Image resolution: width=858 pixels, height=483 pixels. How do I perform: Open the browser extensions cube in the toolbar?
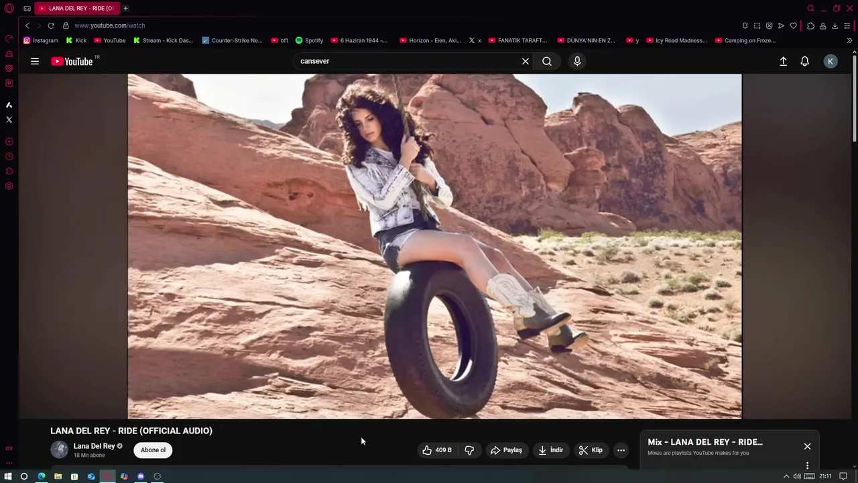810,25
